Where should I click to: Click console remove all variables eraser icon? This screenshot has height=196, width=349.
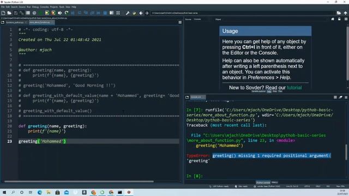click(x=340, y=97)
